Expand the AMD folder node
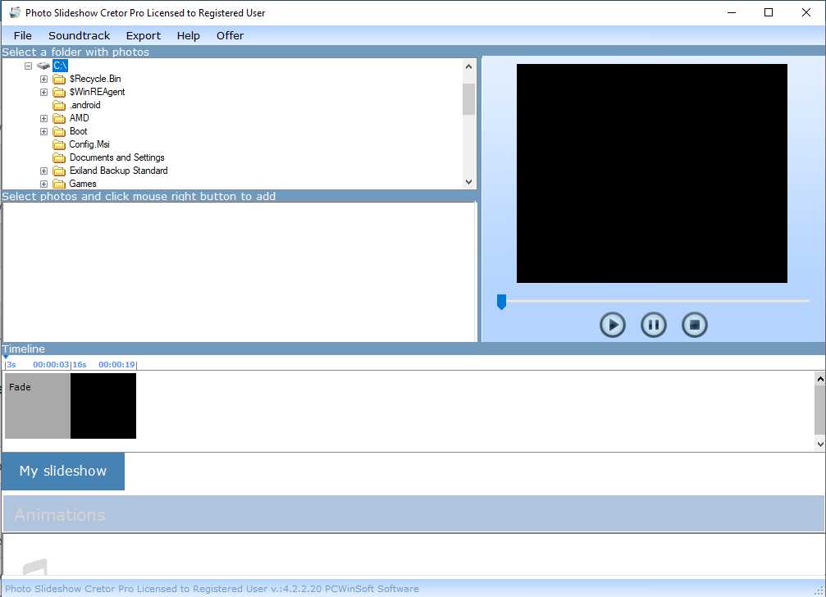826x597 pixels. (43, 118)
